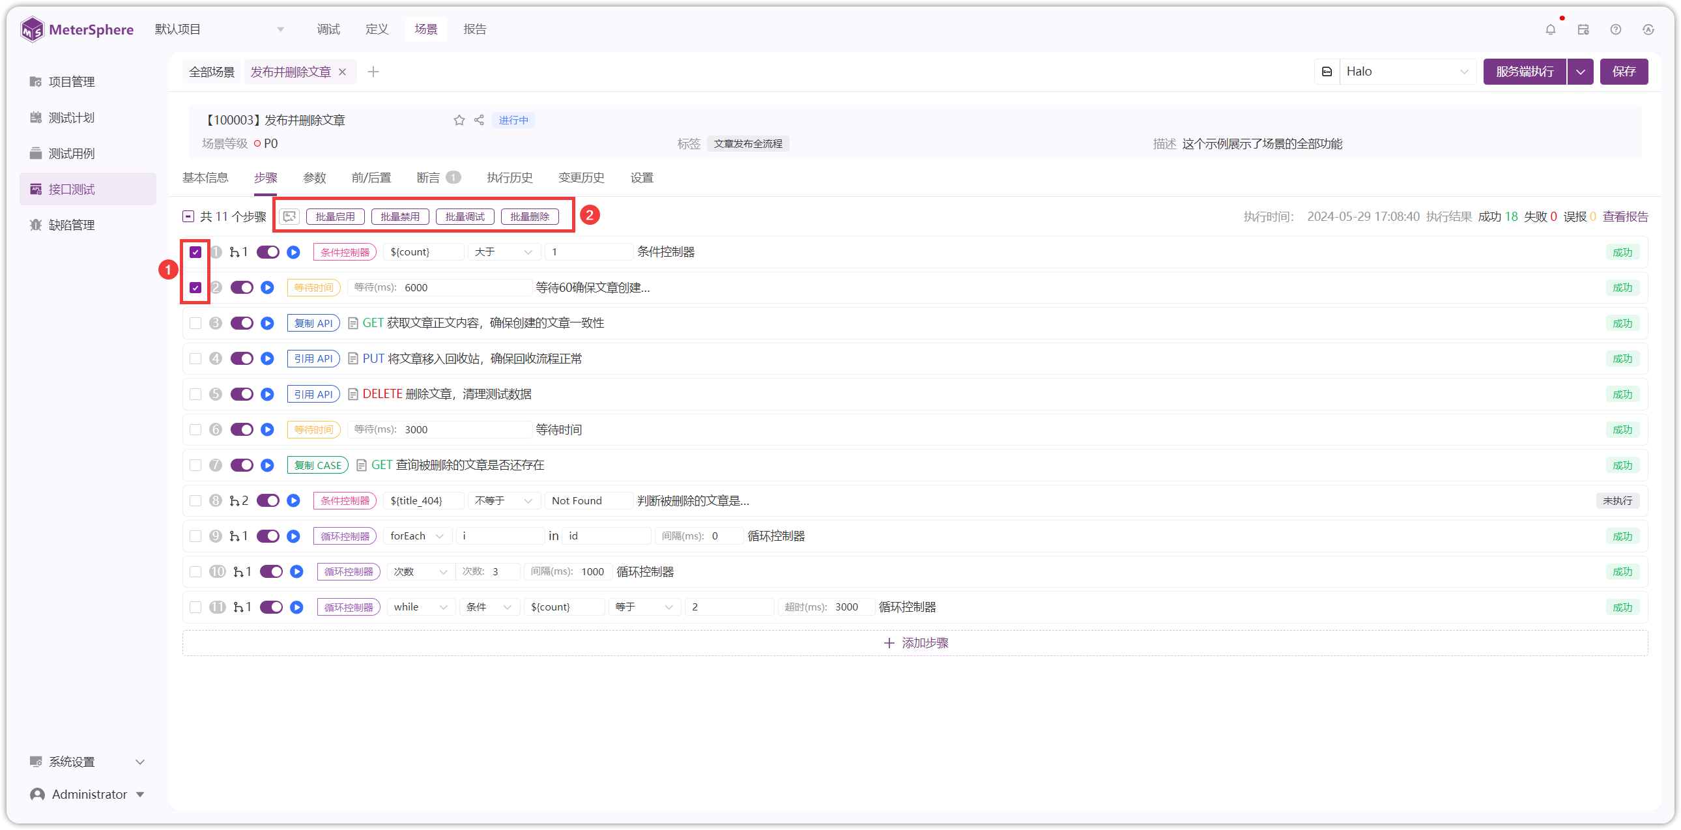This screenshot has height=830, width=1681.
Task: Run step 1 conditional controller play icon
Action: point(294,252)
